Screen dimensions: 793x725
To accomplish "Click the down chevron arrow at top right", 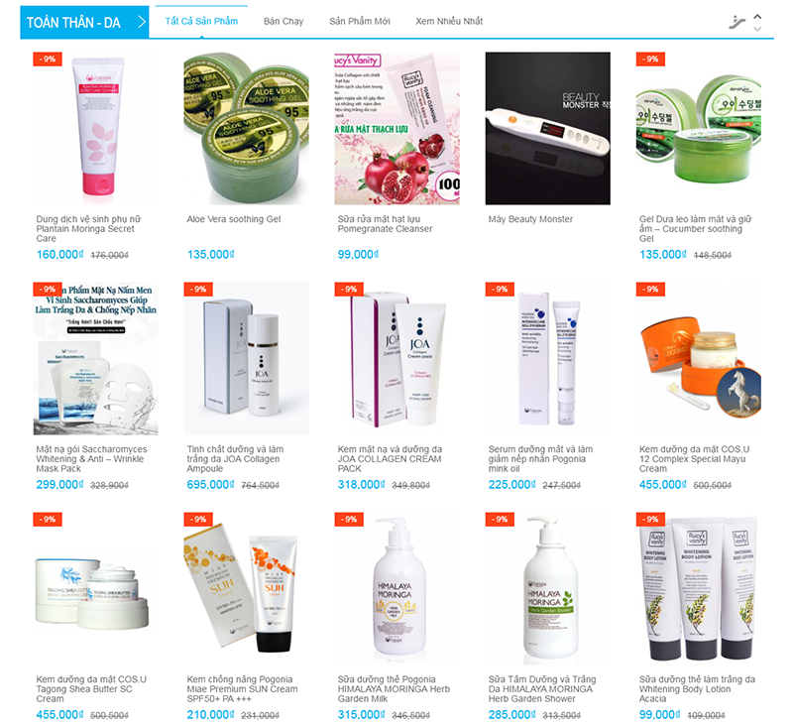I will point(757,29).
